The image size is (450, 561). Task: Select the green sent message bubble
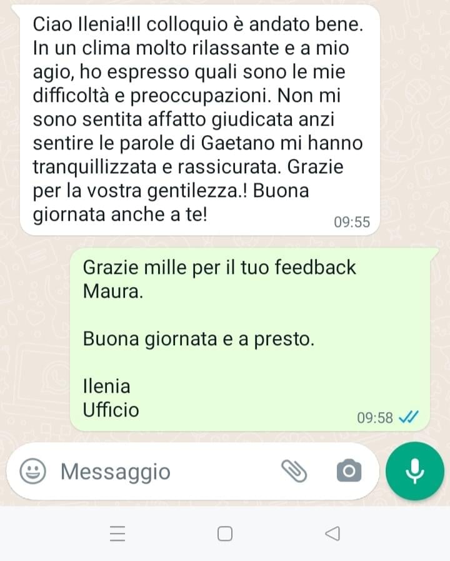point(250,339)
